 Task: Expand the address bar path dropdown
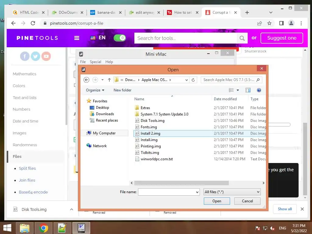[x=186, y=80]
